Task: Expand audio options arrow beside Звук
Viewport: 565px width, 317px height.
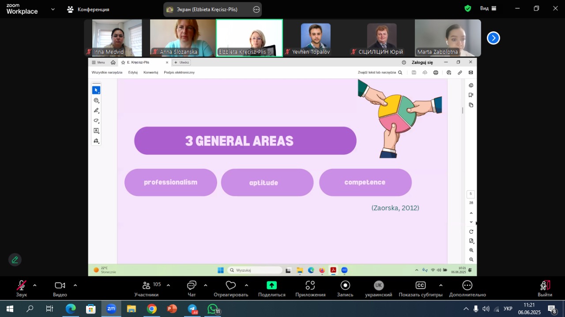Action: pyautogui.click(x=35, y=285)
